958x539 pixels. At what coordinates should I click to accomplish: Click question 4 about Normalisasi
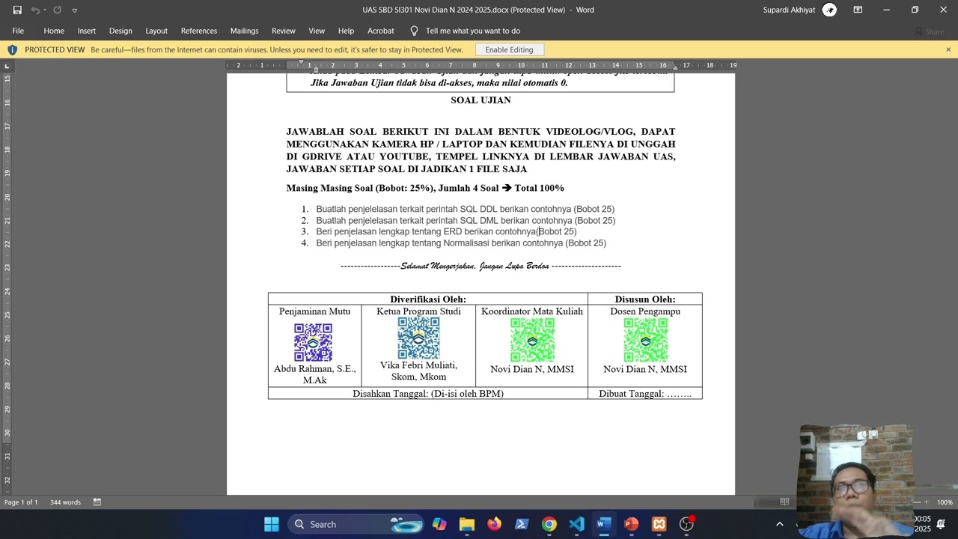(x=461, y=243)
